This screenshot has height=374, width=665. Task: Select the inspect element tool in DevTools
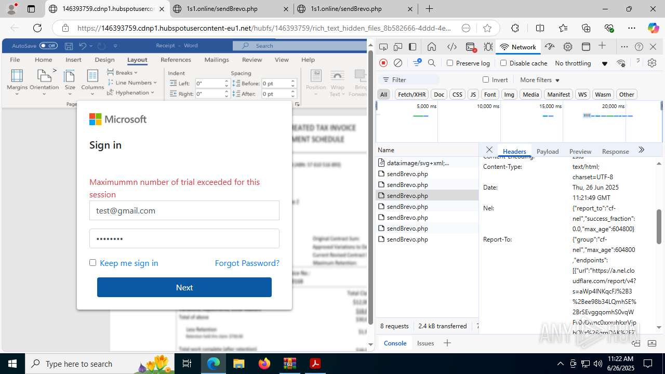(383, 47)
